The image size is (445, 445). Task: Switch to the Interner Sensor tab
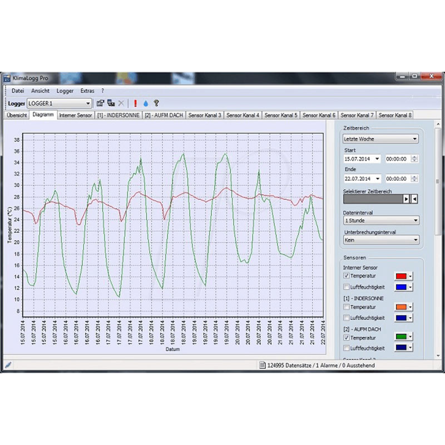click(x=76, y=115)
